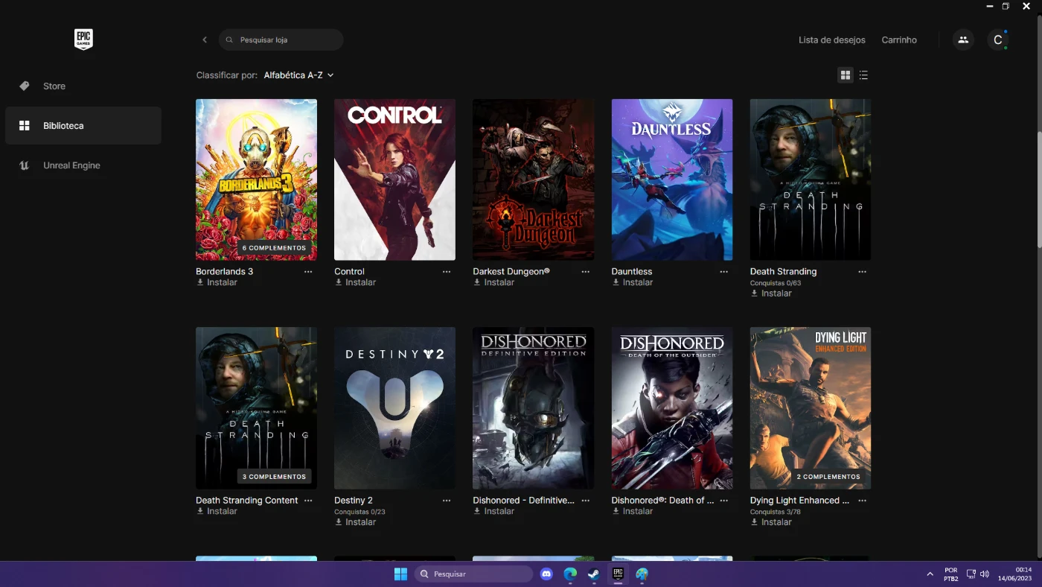Open the Carrinho page

coord(899,40)
